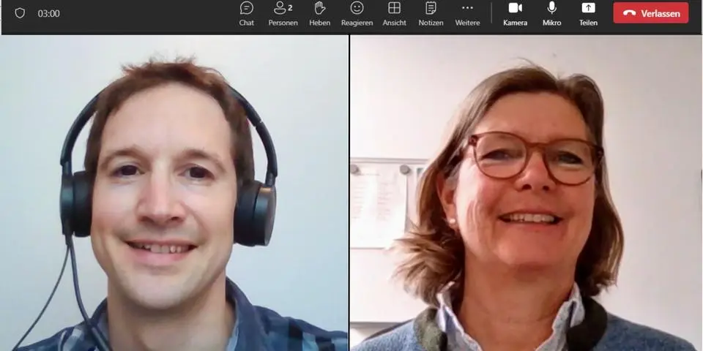Raise your hand with the Heben icon
This screenshot has height=351, width=703.
tap(320, 8)
